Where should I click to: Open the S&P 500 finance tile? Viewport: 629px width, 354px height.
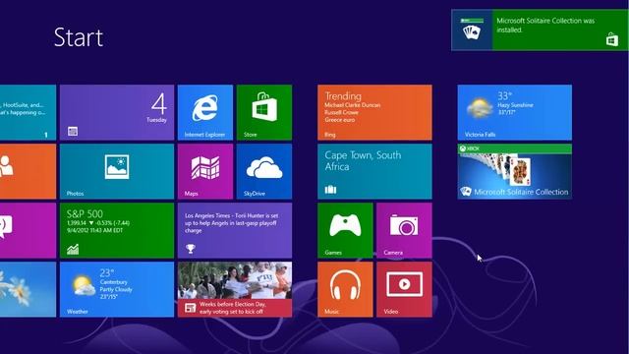(117, 230)
